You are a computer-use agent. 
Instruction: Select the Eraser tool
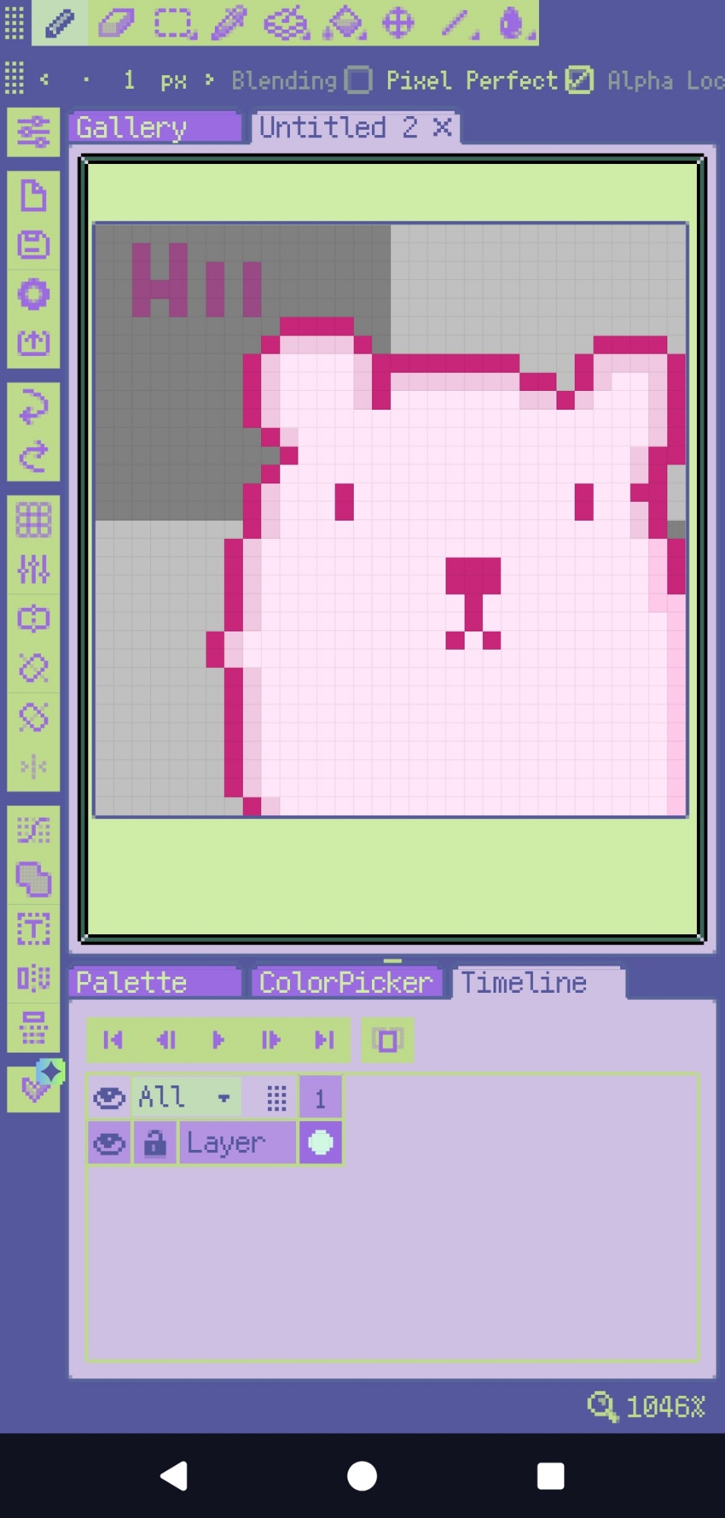coord(116,23)
